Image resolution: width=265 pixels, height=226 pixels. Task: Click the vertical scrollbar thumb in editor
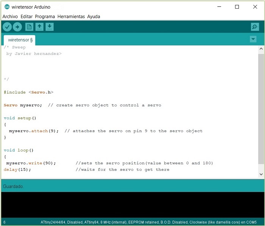261,109
